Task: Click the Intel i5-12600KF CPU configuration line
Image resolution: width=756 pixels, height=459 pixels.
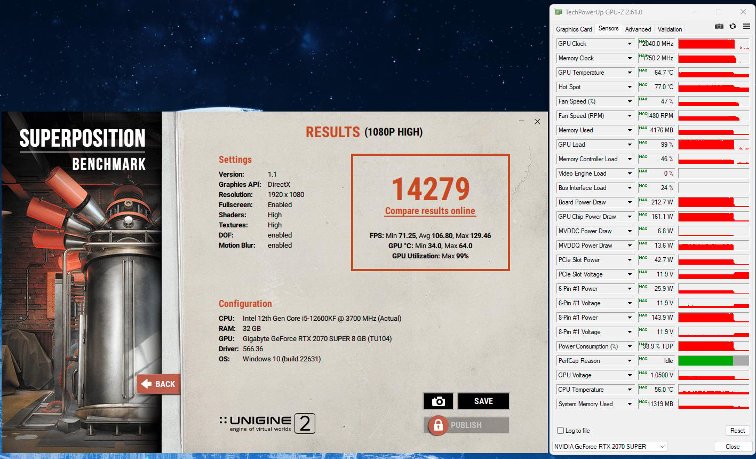Action: click(322, 318)
